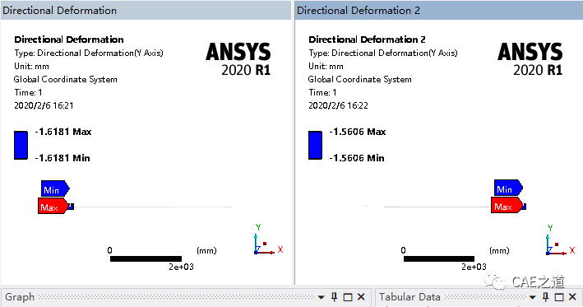Viewport: 583px width, 307px height.
Task: Click the -1.5606 Max legend value
Action: (358, 132)
